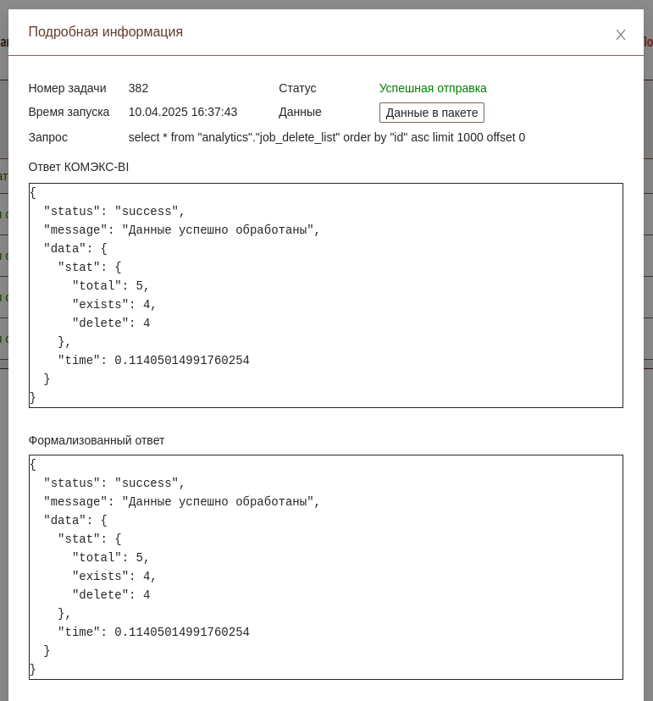Click the launch time 10.04.2025 16:37:43
The height and width of the screenshot is (701, 653).
tap(182, 112)
